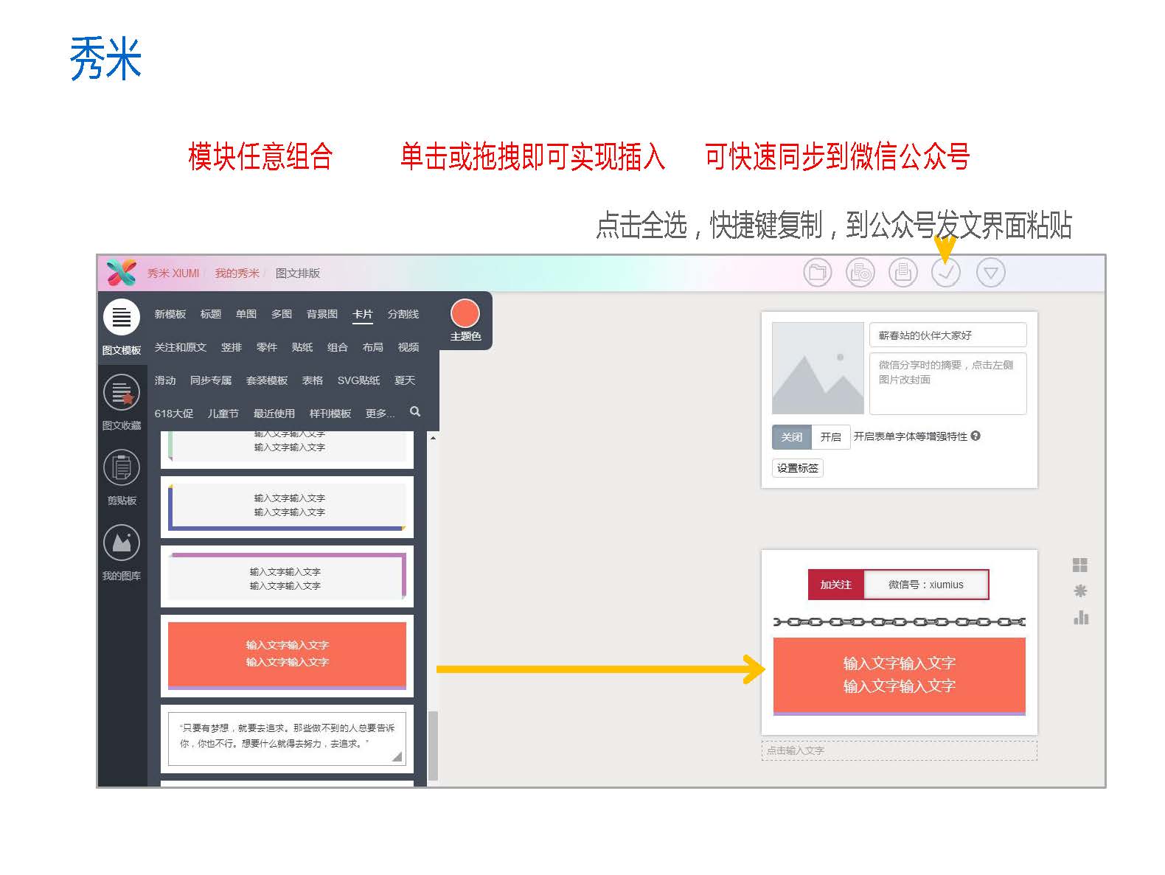
Task: Switch to 标题 category tab
Action: (x=211, y=314)
